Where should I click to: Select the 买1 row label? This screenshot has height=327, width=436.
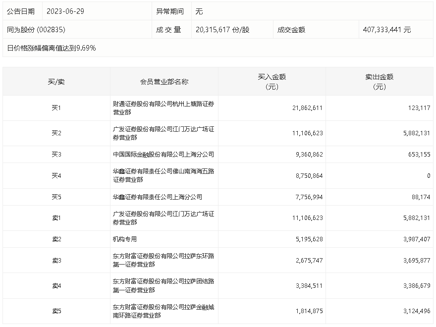pos(56,108)
